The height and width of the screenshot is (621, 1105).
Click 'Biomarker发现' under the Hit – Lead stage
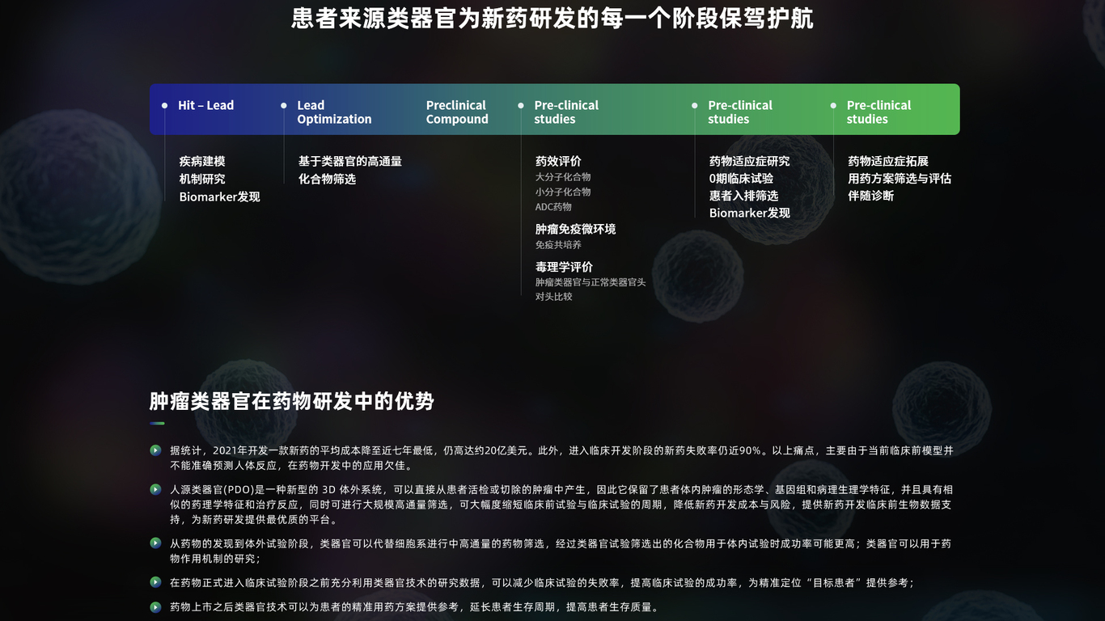(220, 197)
